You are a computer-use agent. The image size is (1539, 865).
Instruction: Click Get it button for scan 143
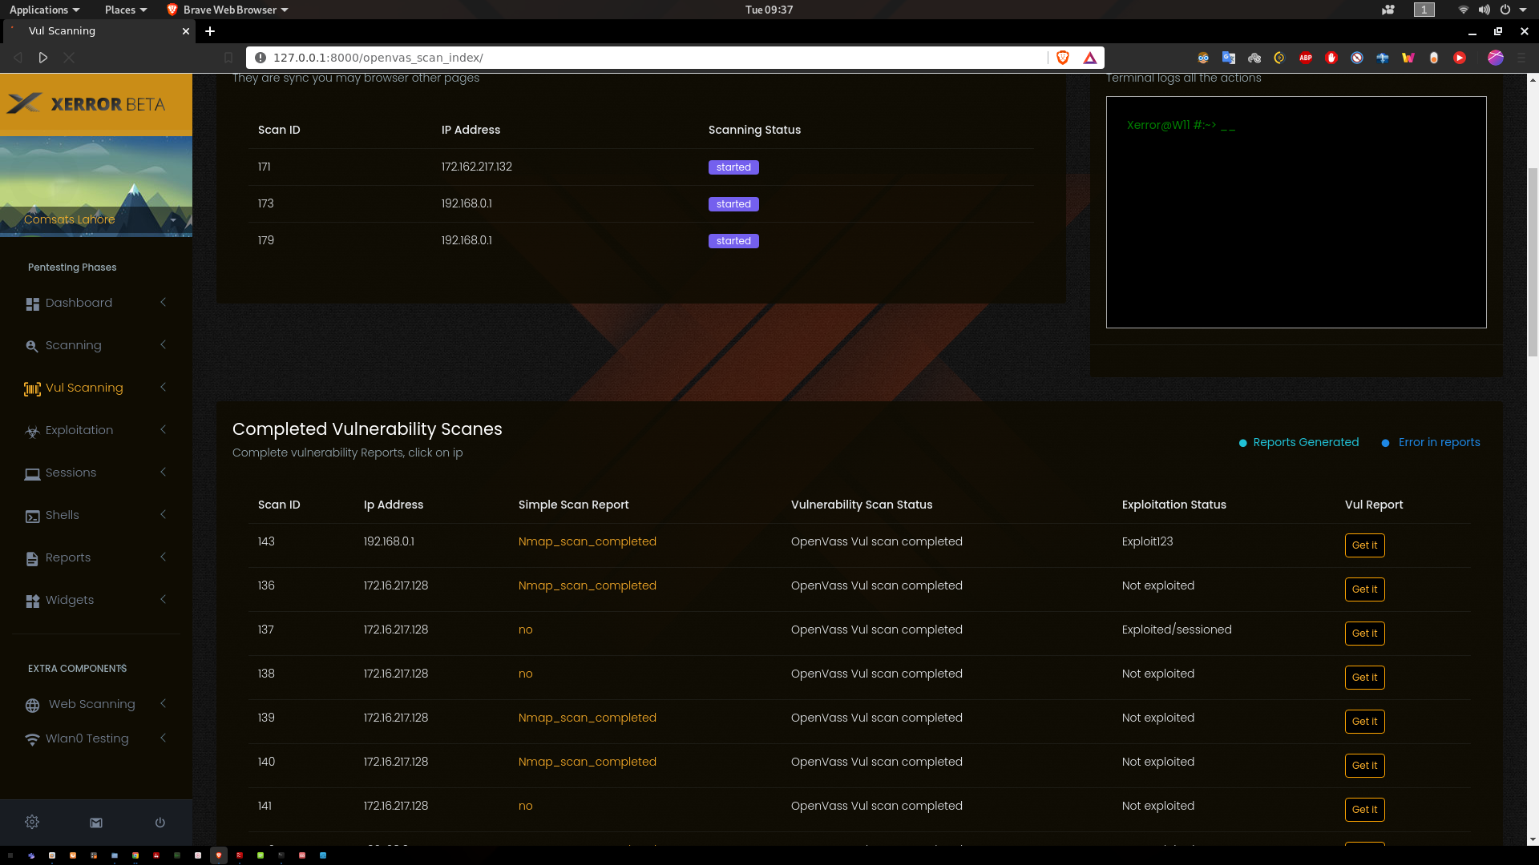[x=1364, y=545]
